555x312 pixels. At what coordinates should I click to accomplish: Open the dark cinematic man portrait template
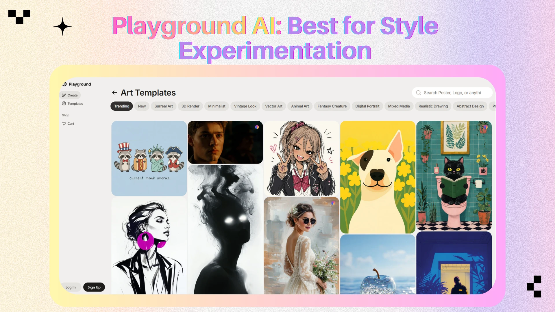pyautogui.click(x=225, y=142)
